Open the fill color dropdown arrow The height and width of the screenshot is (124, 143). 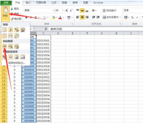point(56,17)
